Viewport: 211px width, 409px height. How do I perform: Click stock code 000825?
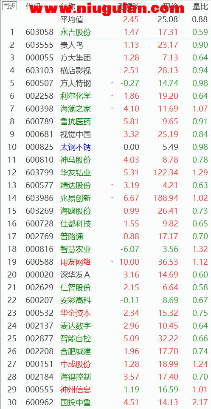[x=39, y=147]
